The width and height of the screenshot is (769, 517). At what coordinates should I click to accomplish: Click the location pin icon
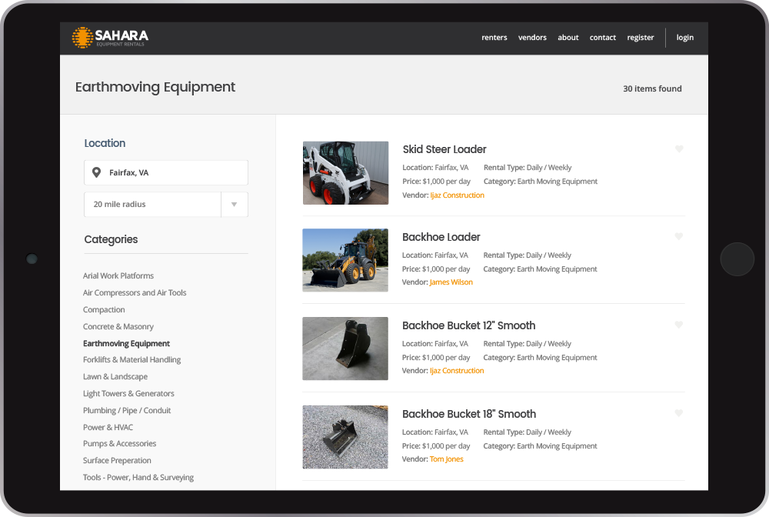[x=96, y=172]
